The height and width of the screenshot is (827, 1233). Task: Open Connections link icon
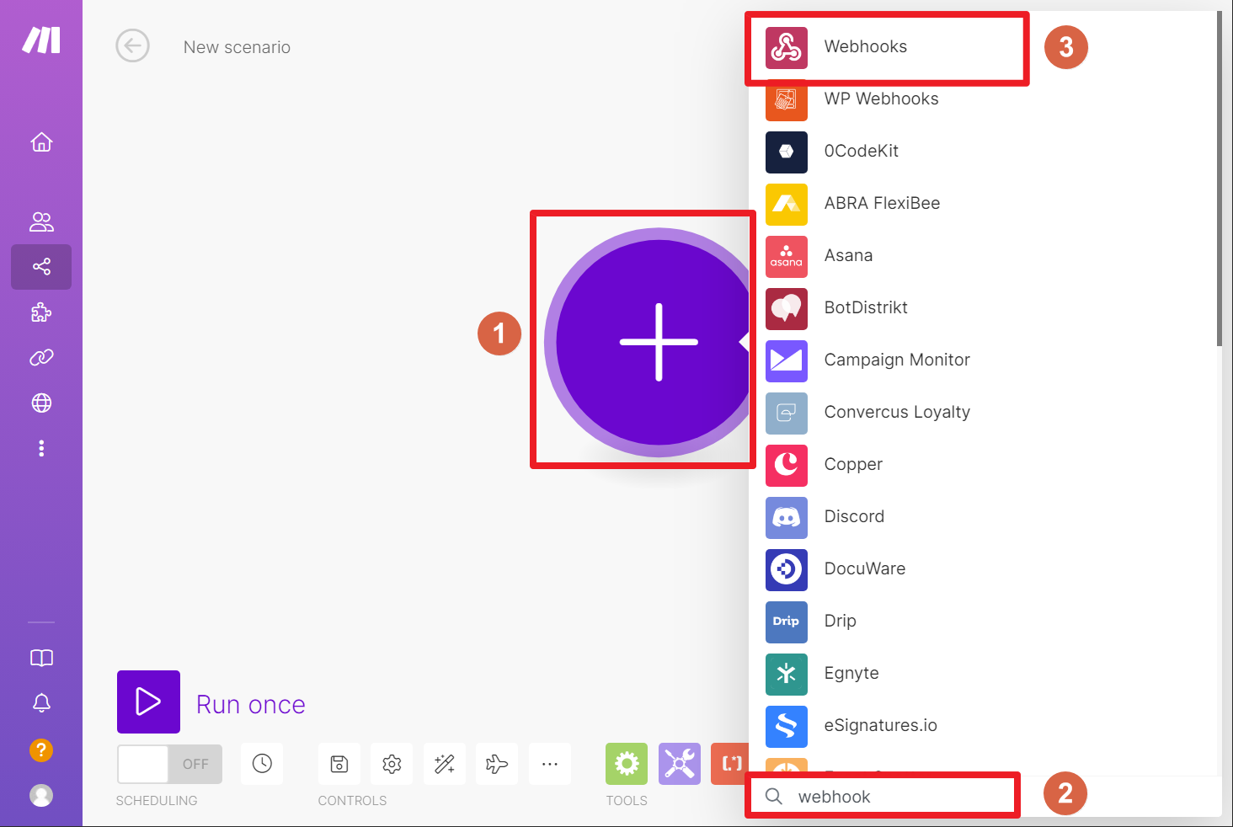[x=41, y=358]
